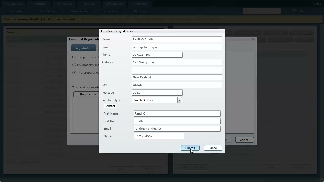
Task: Click the Contact group label
Action: (110, 106)
